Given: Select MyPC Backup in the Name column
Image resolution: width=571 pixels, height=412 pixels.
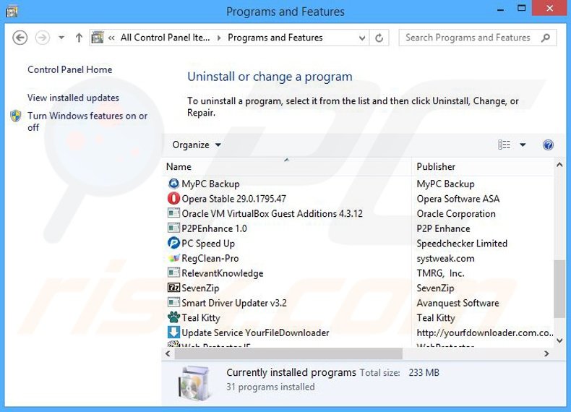Looking at the screenshot, I should pos(210,184).
